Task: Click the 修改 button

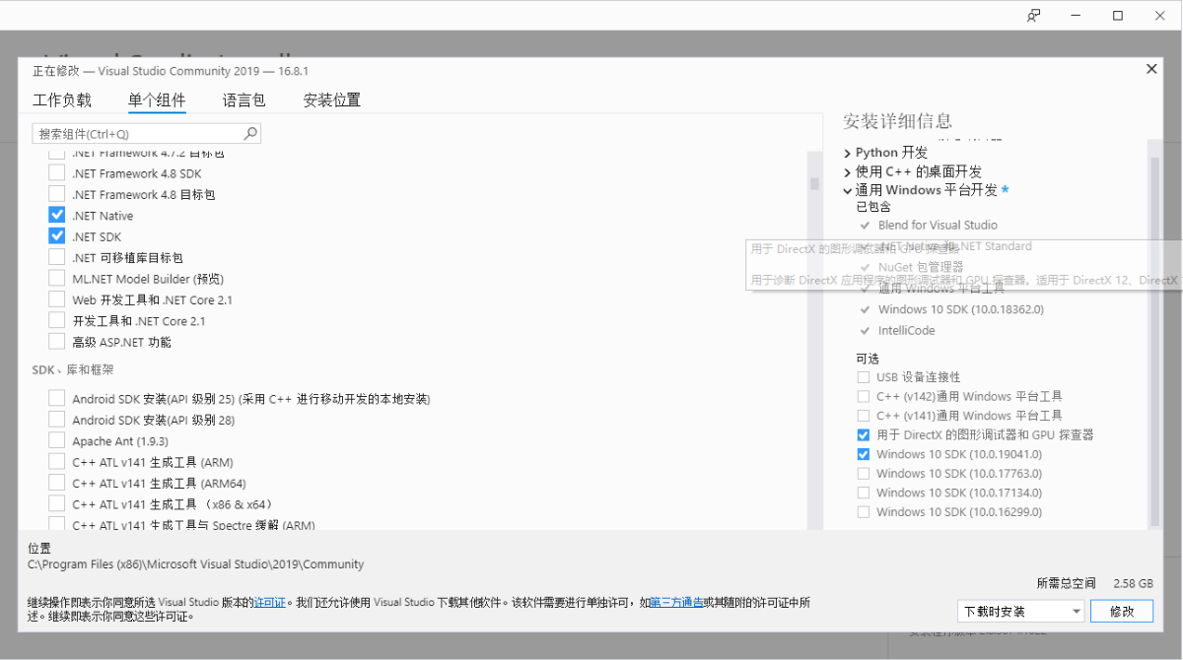Action: (x=1122, y=611)
